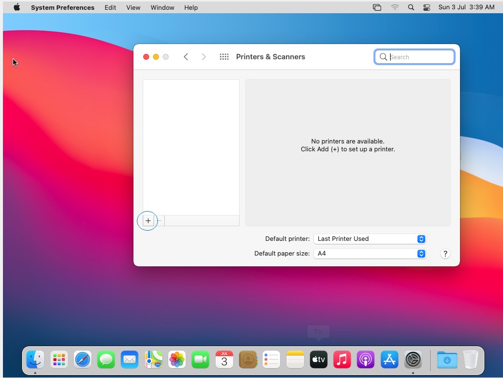Open Music app from the Dock
This screenshot has width=503, height=378.
pyautogui.click(x=342, y=360)
